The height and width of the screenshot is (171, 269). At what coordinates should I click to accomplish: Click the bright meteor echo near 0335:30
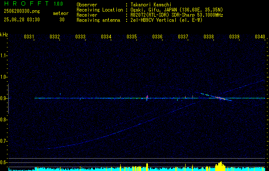click(147, 98)
